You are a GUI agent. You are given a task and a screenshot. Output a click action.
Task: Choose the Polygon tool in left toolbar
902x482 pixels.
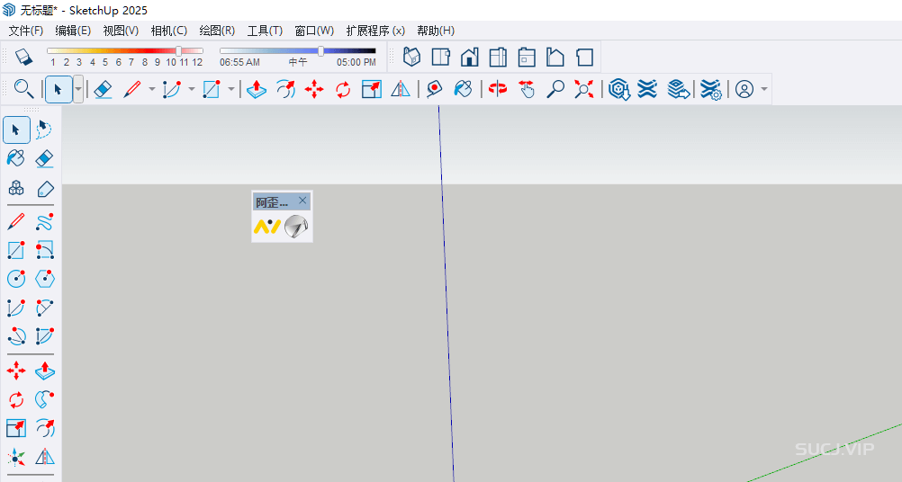(x=44, y=278)
